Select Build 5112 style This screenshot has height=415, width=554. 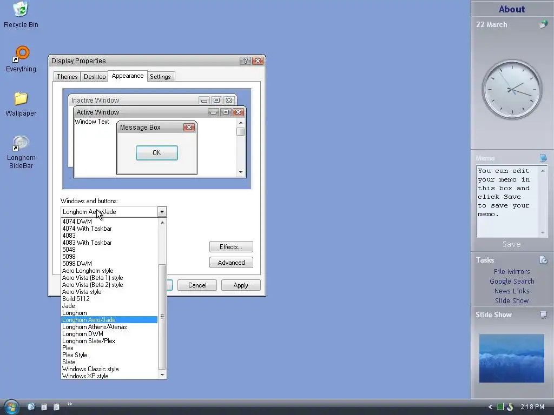pyautogui.click(x=109, y=299)
